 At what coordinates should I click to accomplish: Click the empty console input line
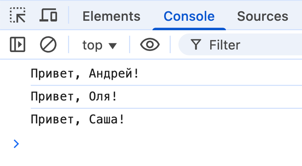(x=146, y=144)
